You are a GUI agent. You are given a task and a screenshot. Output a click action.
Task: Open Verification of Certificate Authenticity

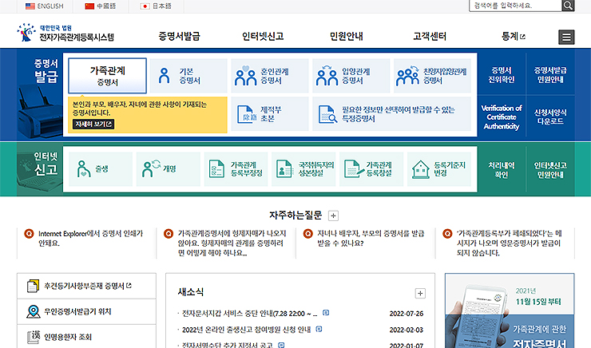click(502, 117)
